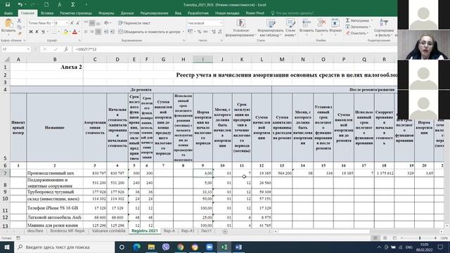Viewport: 450px width, 253px height.
Task: Toggle italic (К) formatting
Action: click(37, 32)
